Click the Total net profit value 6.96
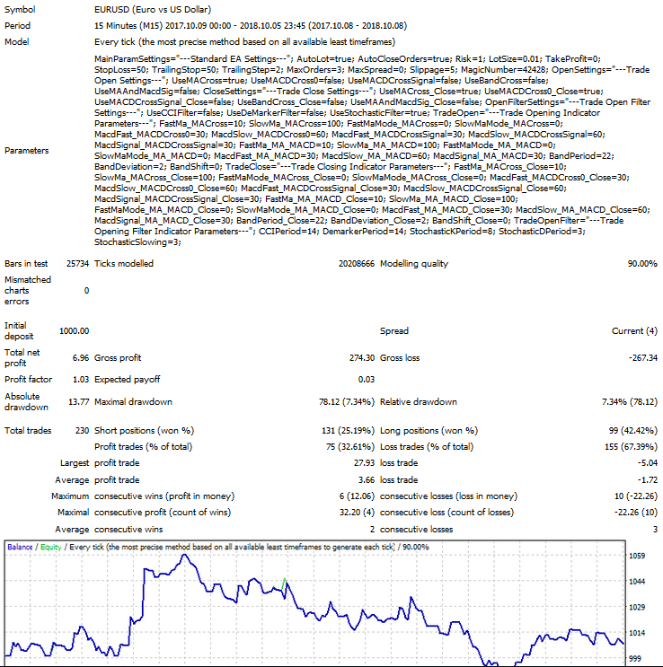663x667 pixels. pyautogui.click(x=81, y=358)
